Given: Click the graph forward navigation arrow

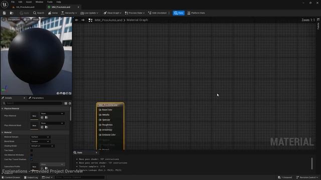Looking at the screenshot, I should tap(83, 20).
